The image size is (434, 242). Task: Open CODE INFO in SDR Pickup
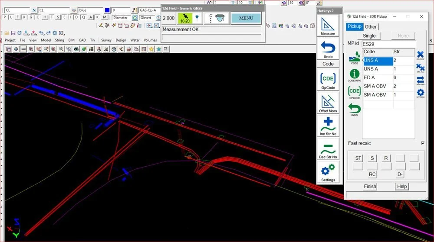point(354,75)
